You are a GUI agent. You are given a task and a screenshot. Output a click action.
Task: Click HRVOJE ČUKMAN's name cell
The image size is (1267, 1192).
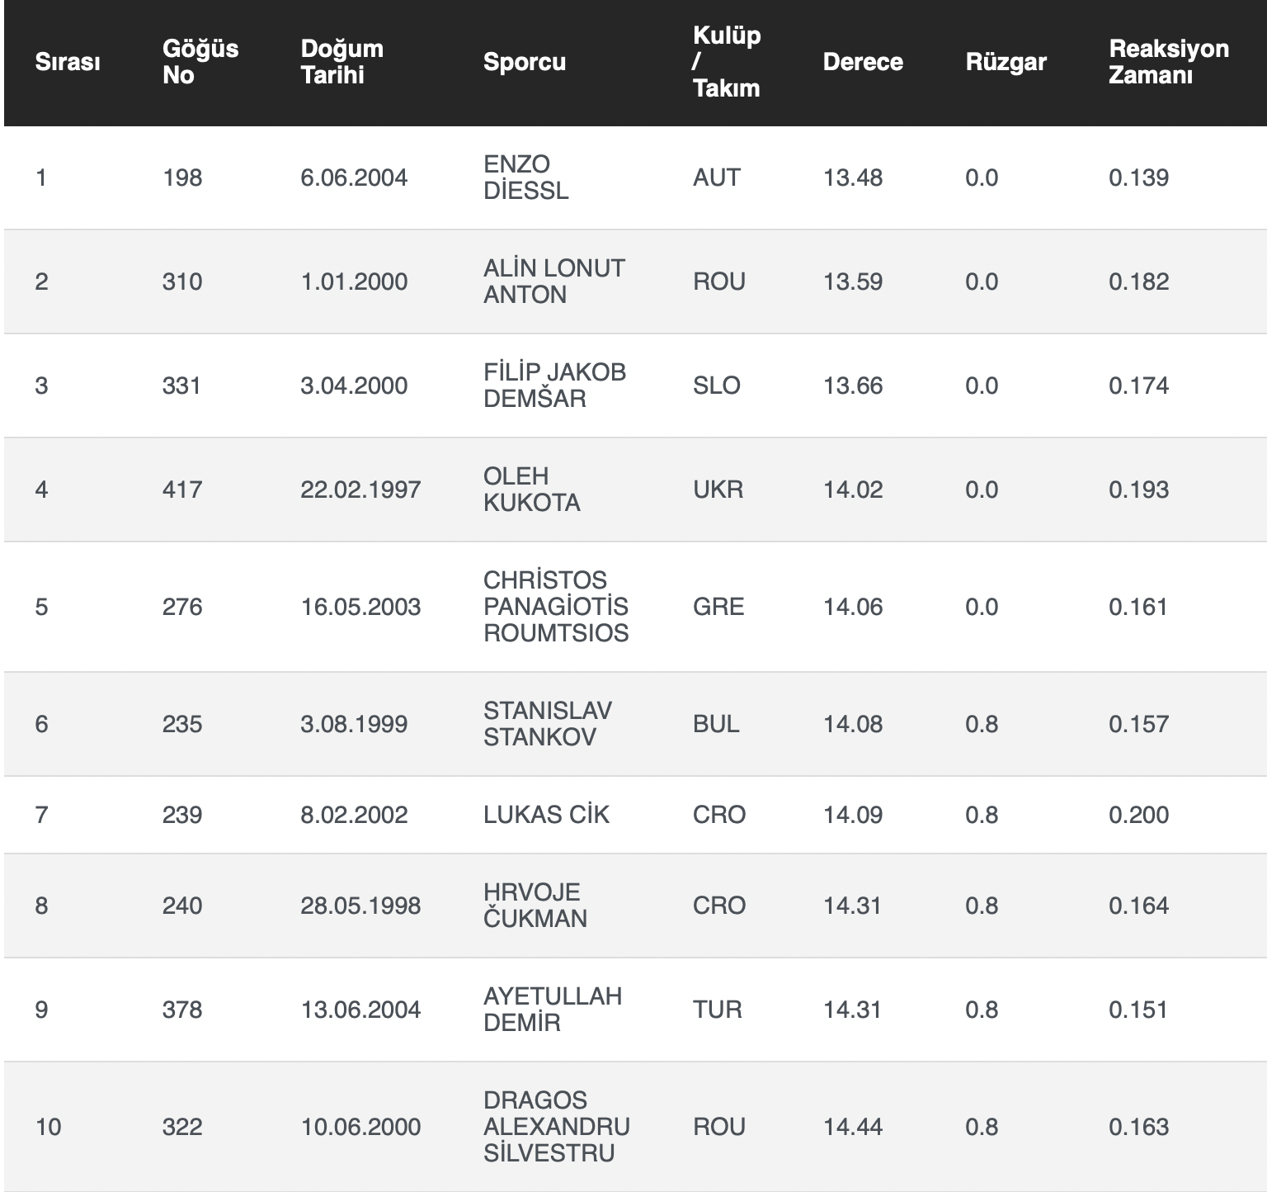[x=535, y=906]
